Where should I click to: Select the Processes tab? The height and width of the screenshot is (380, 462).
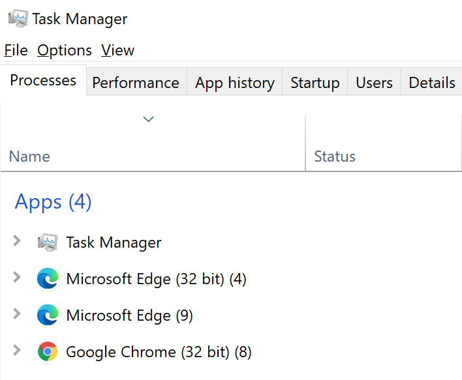[x=43, y=80]
